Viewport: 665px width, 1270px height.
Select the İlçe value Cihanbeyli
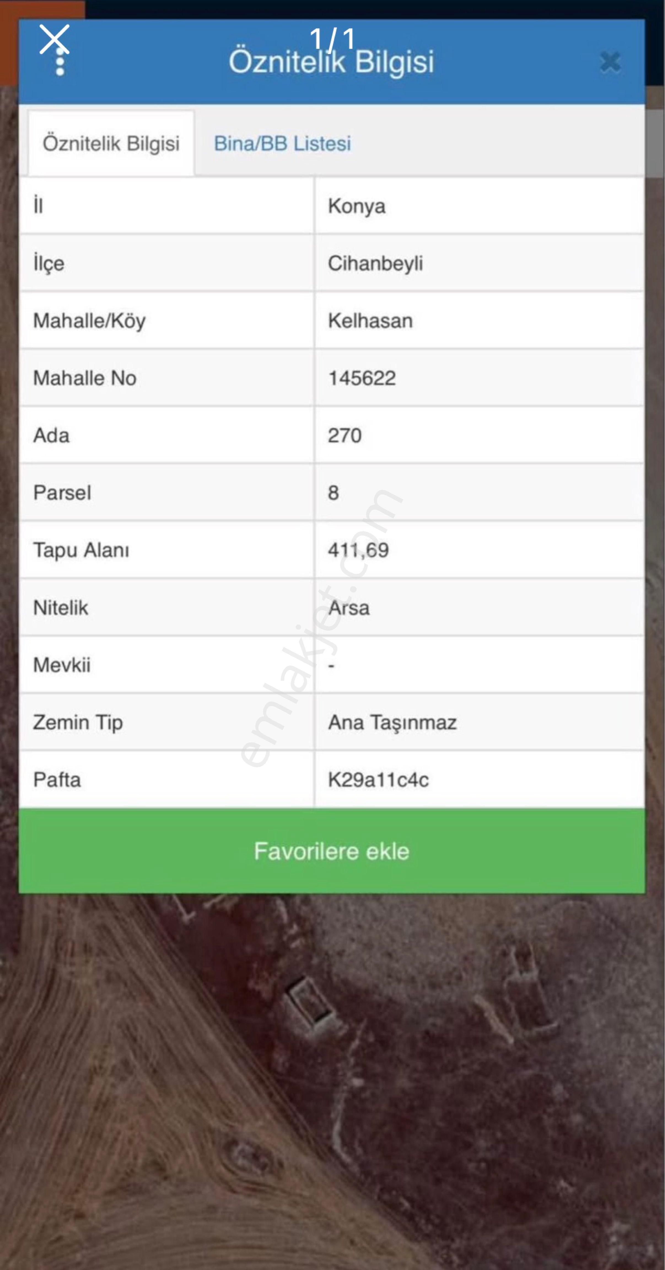(375, 263)
